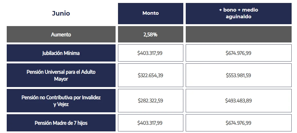Screen dimensions: 297x133
Task: Click the $282.322,59 amount cell
Action: coord(151,100)
